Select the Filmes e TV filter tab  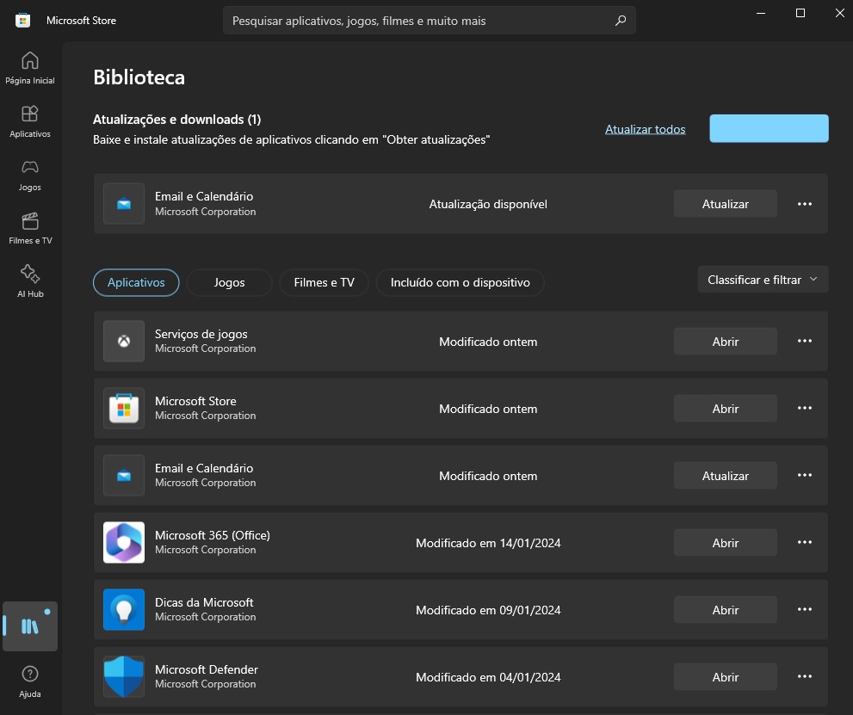325,283
